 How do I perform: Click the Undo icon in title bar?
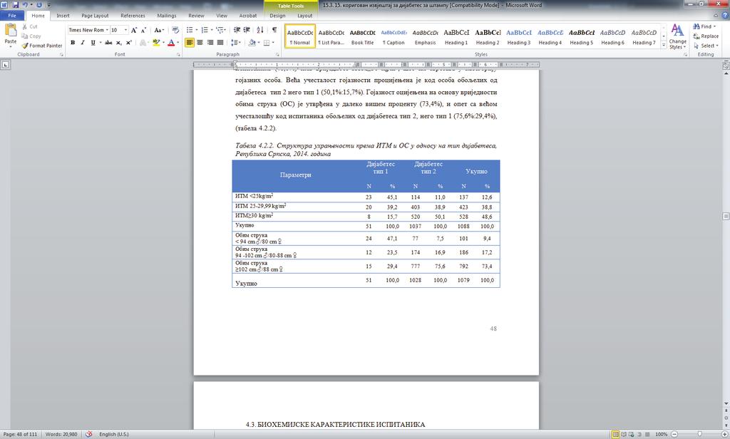pos(25,5)
